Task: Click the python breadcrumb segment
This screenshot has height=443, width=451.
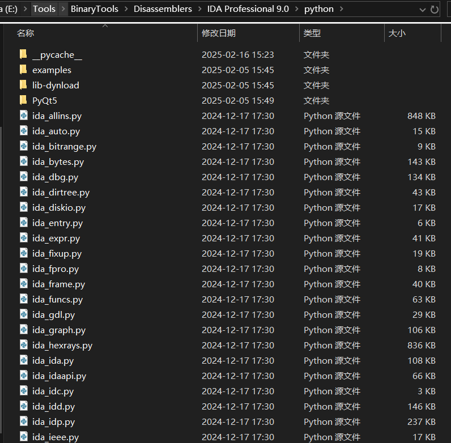Action: (318, 9)
